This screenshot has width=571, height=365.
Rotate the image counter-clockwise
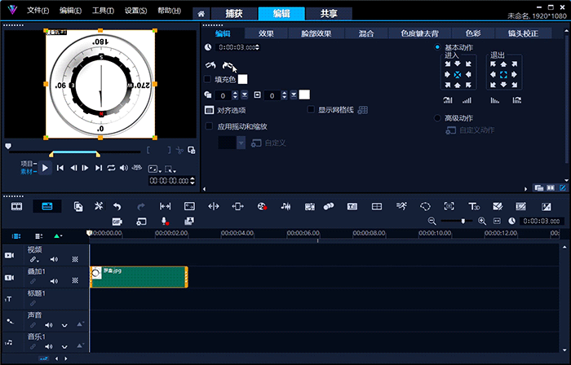tap(210, 65)
